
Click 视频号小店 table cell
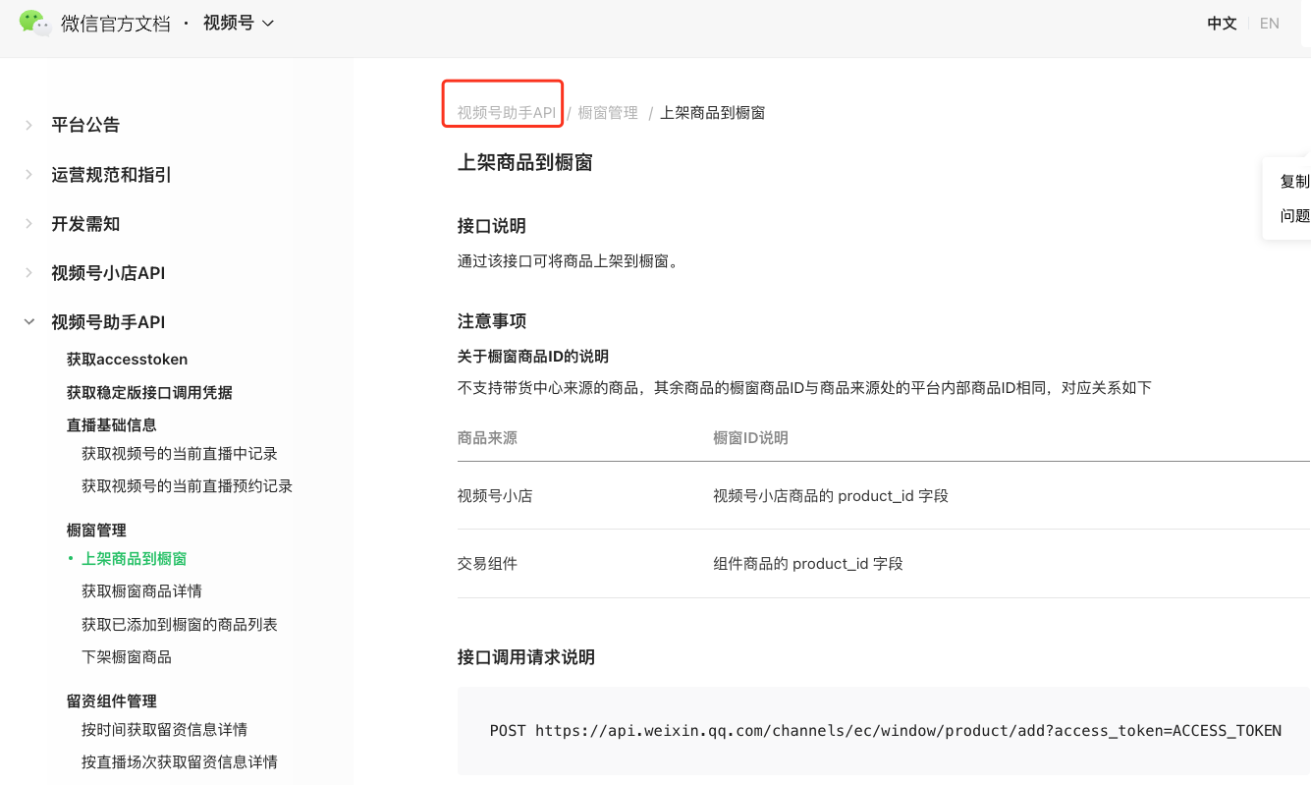pos(495,496)
